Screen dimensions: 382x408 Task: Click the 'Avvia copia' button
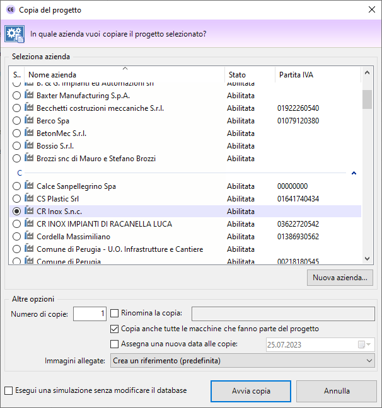click(251, 391)
